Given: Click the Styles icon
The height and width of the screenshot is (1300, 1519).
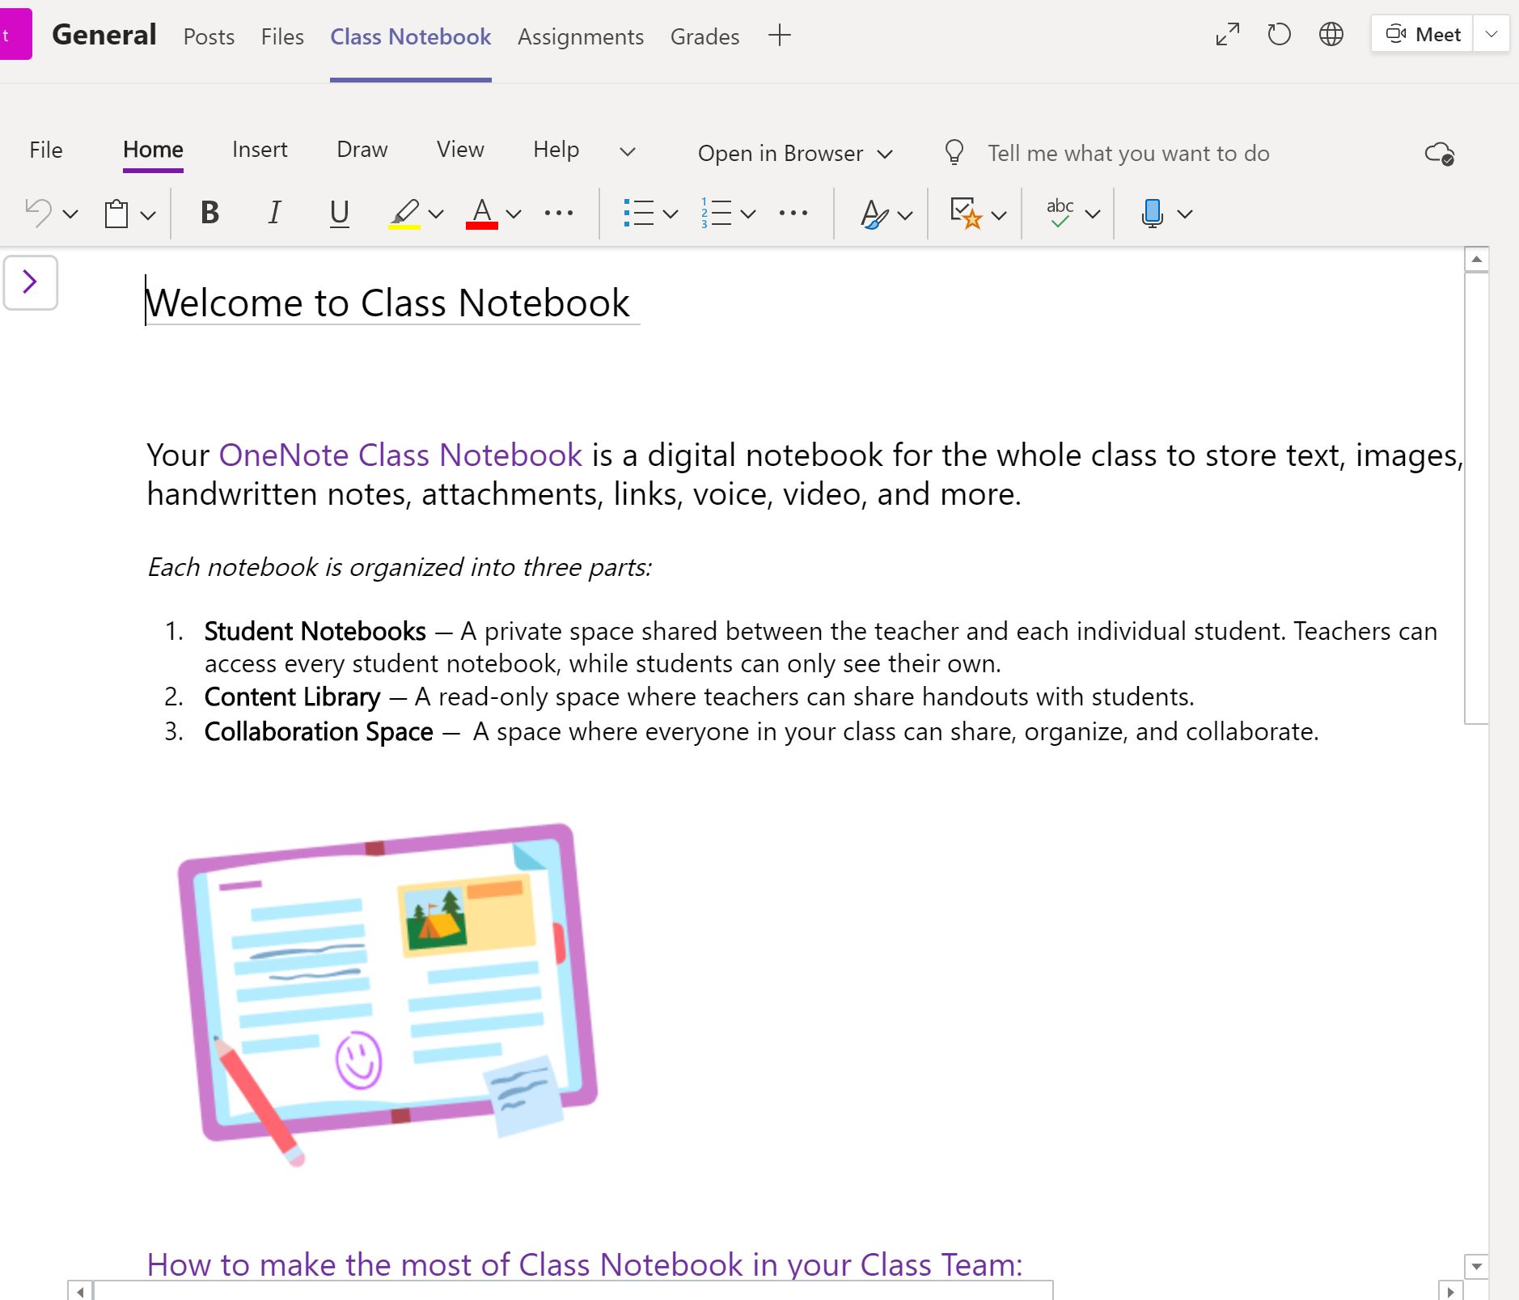Looking at the screenshot, I should pyautogui.click(x=874, y=214).
